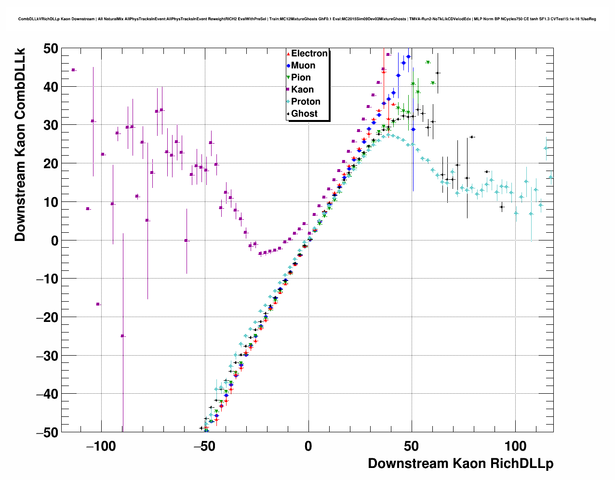Click the leftmost purple Kaon data point
The width and height of the screenshot is (615, 480).
click(73, 70)
